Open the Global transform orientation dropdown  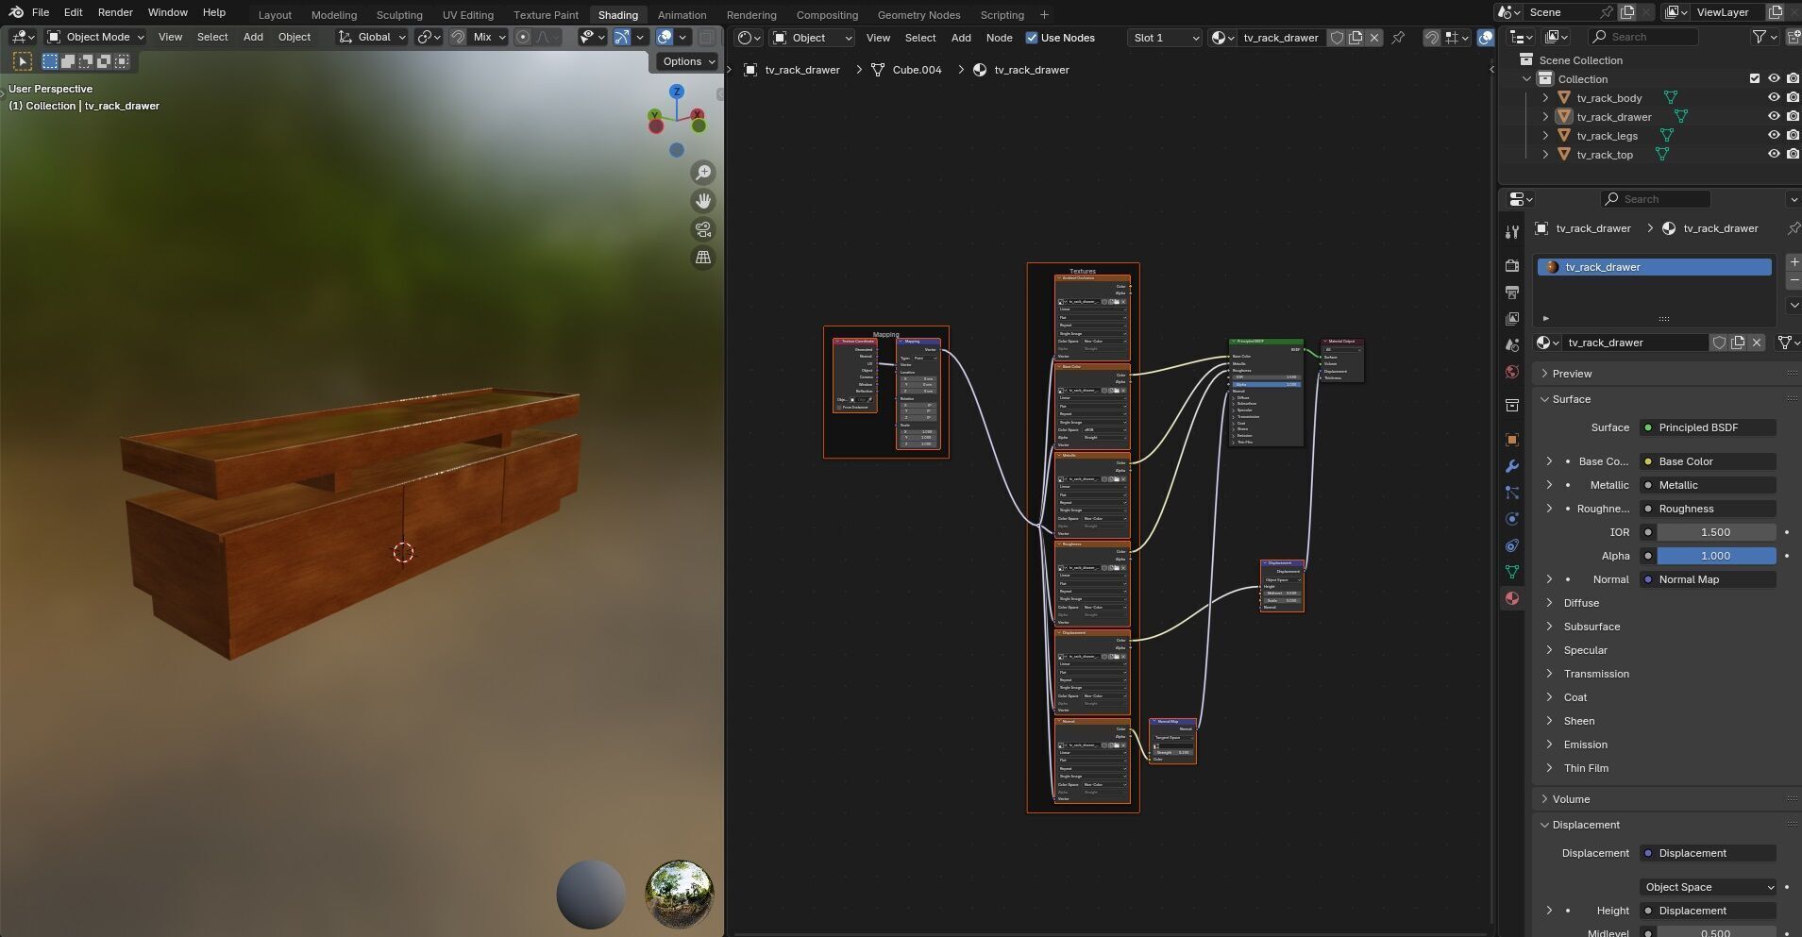(372, 37)
